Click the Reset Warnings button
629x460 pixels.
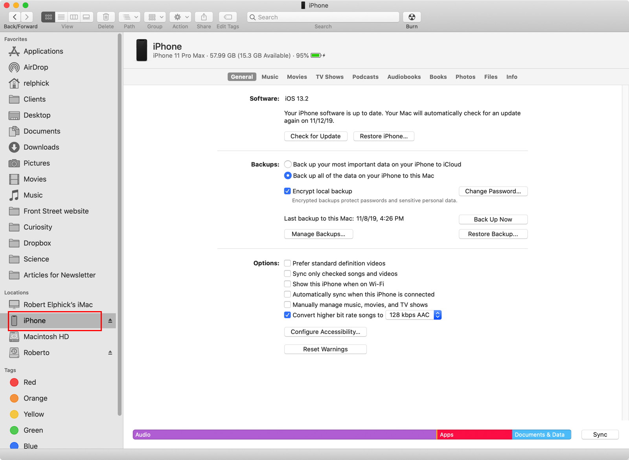click(326, 349)
